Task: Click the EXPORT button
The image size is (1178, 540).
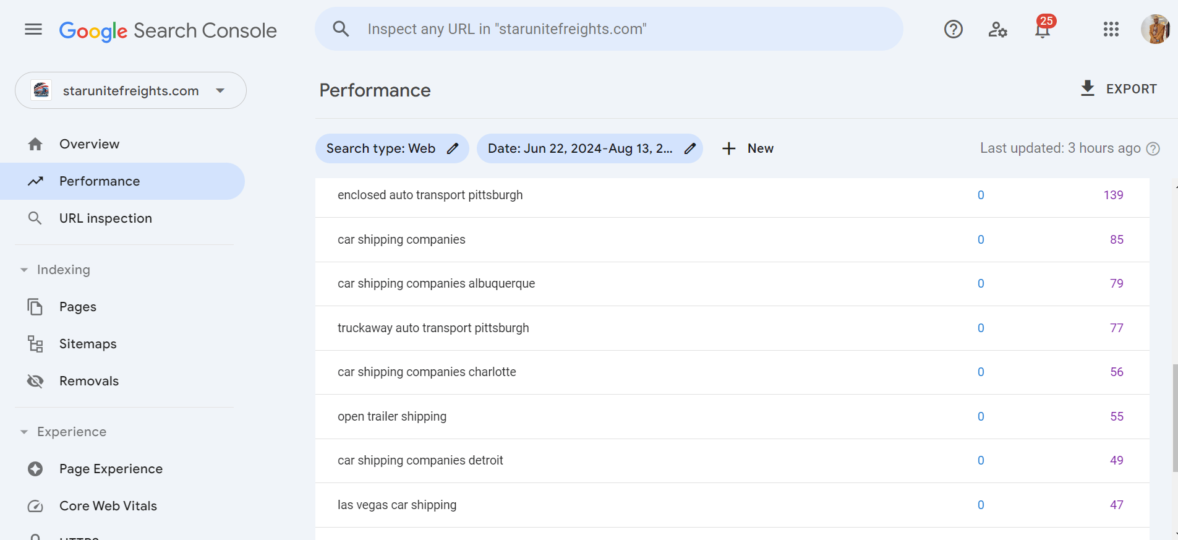Action: pos(1118,88)
